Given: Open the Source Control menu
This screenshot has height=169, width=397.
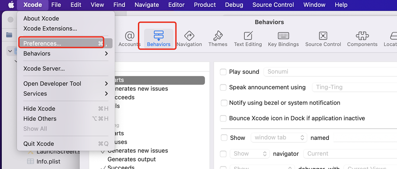Looking at the screenshot, I should coord(273,5).
